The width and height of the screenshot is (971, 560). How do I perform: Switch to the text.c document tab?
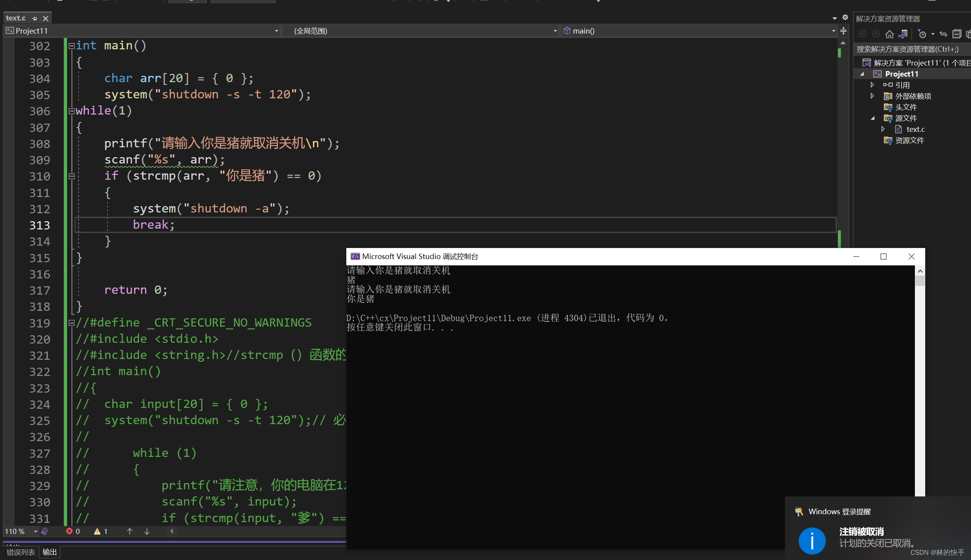16,18
